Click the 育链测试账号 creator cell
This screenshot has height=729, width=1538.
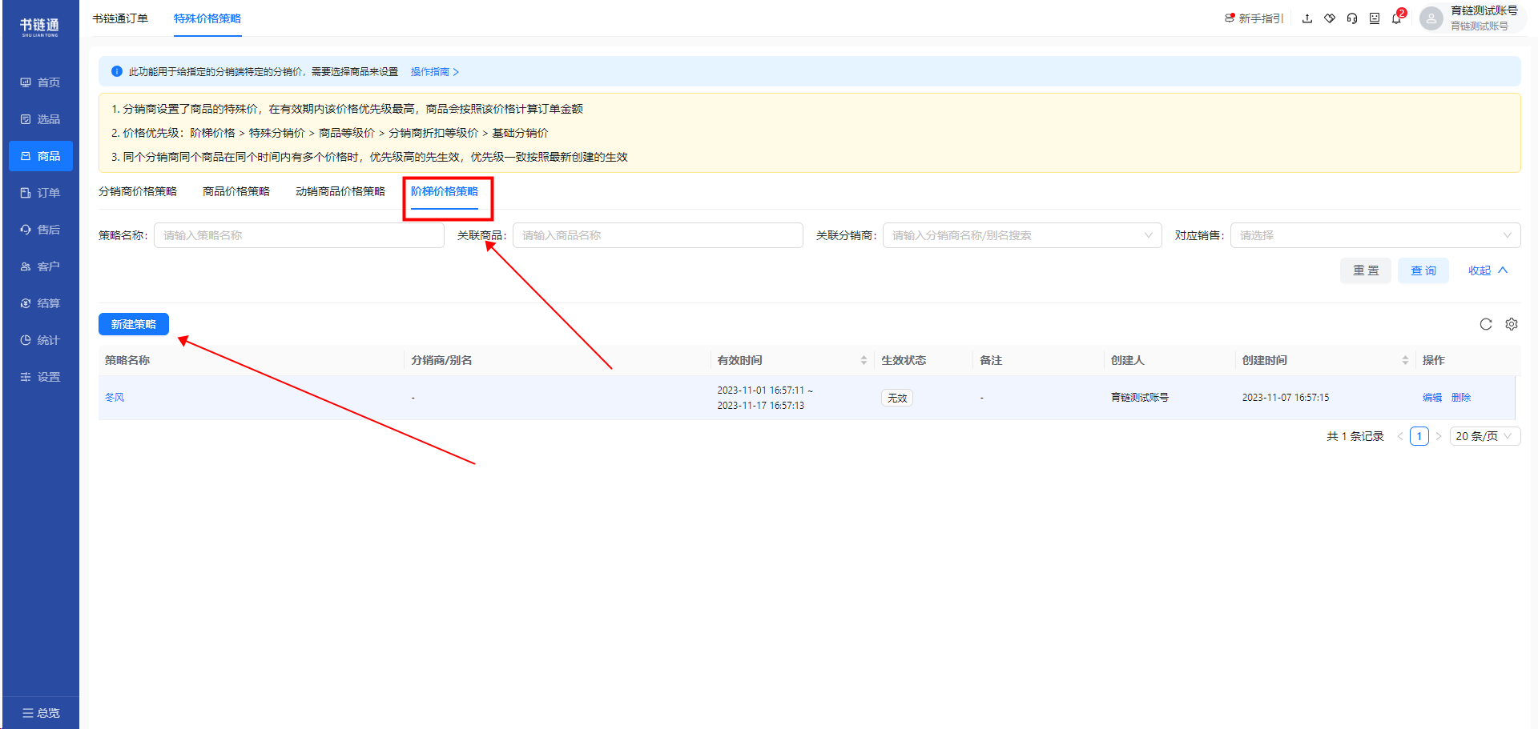pos(1140,398)
